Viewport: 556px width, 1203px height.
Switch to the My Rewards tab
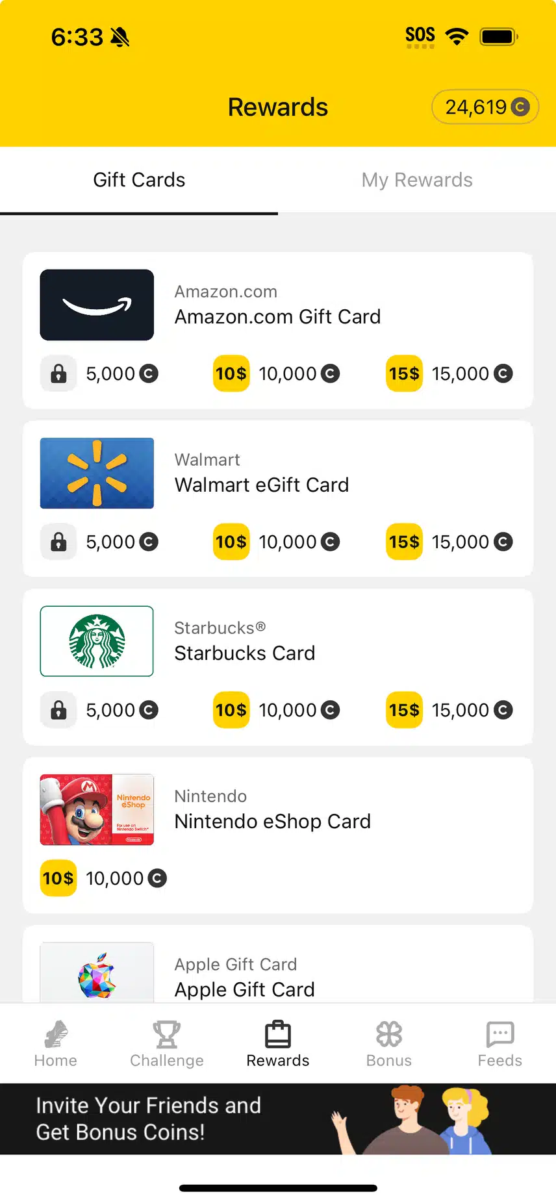[417, 180]
